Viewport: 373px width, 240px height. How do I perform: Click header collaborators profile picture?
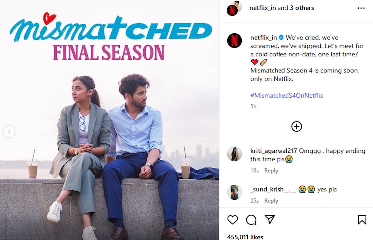234,8
